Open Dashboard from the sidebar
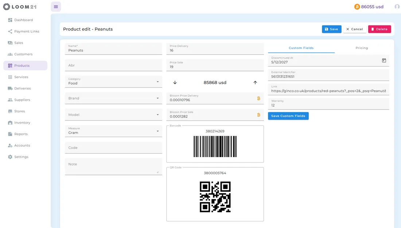Image resolution: width=401 pixels, height=228 pixels. tap(25, 20)
